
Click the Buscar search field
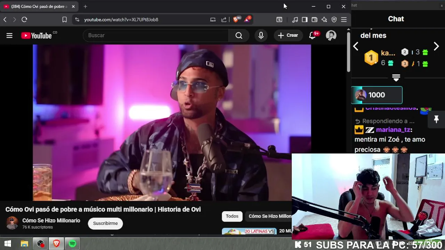156,35
